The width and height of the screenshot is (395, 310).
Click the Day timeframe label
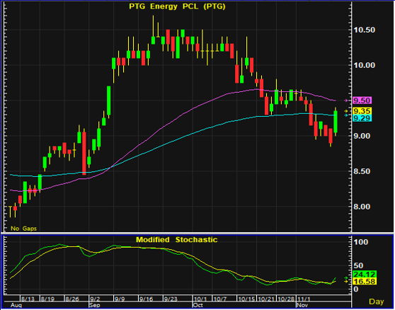tap(377, 302)
